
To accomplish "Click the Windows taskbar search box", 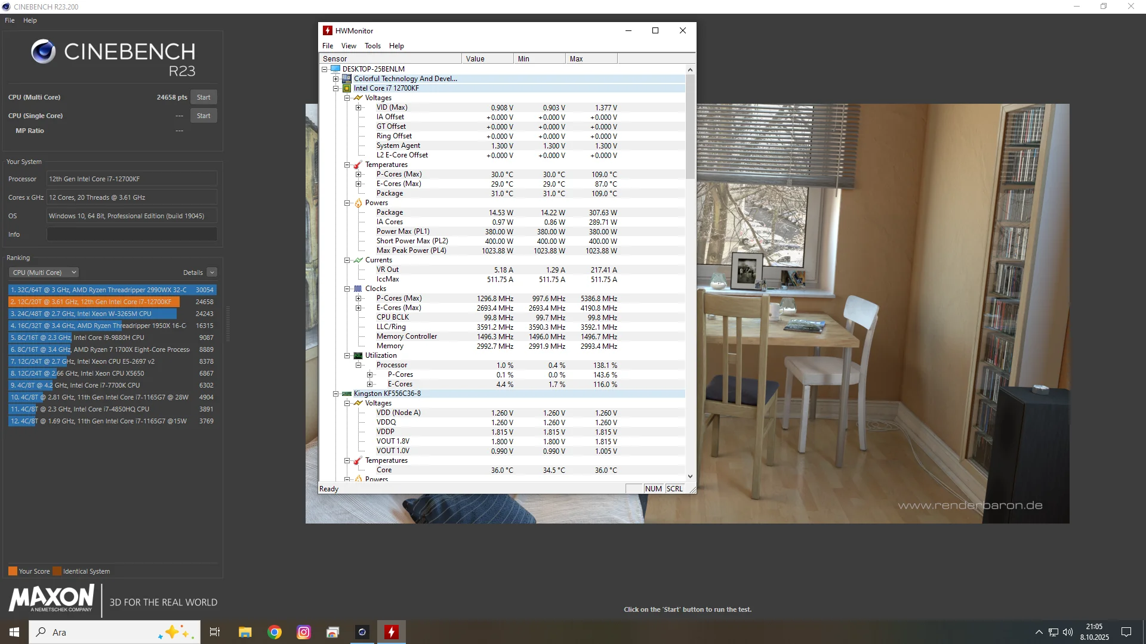I will pyautogui.click(x=115, y=632).
